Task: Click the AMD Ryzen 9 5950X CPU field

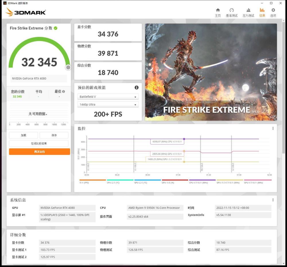Action: point(155,208)
